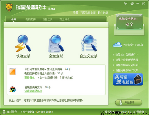This screenshot has height=115, width=149.
Task: Minimize the Rising antivirus window
Action: coord(138,3)
